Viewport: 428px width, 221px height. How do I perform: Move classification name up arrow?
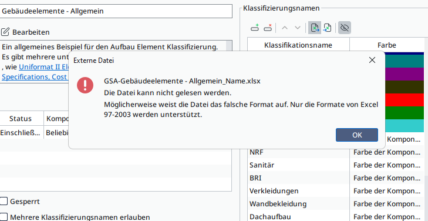pos(285,28)
